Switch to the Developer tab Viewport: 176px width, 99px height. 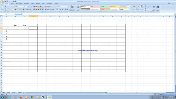[50, 4]
